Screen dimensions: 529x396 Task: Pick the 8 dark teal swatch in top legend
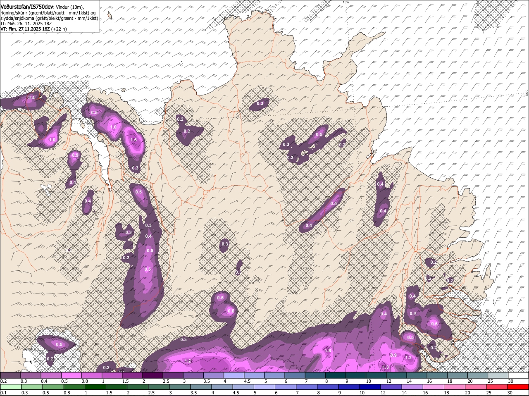point(335,375)
